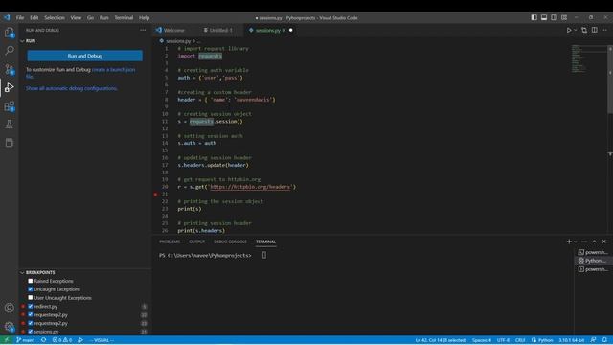Open remote window indicator in status bar
This screenshot has width=613, height=345.
[x=6, y=340]
